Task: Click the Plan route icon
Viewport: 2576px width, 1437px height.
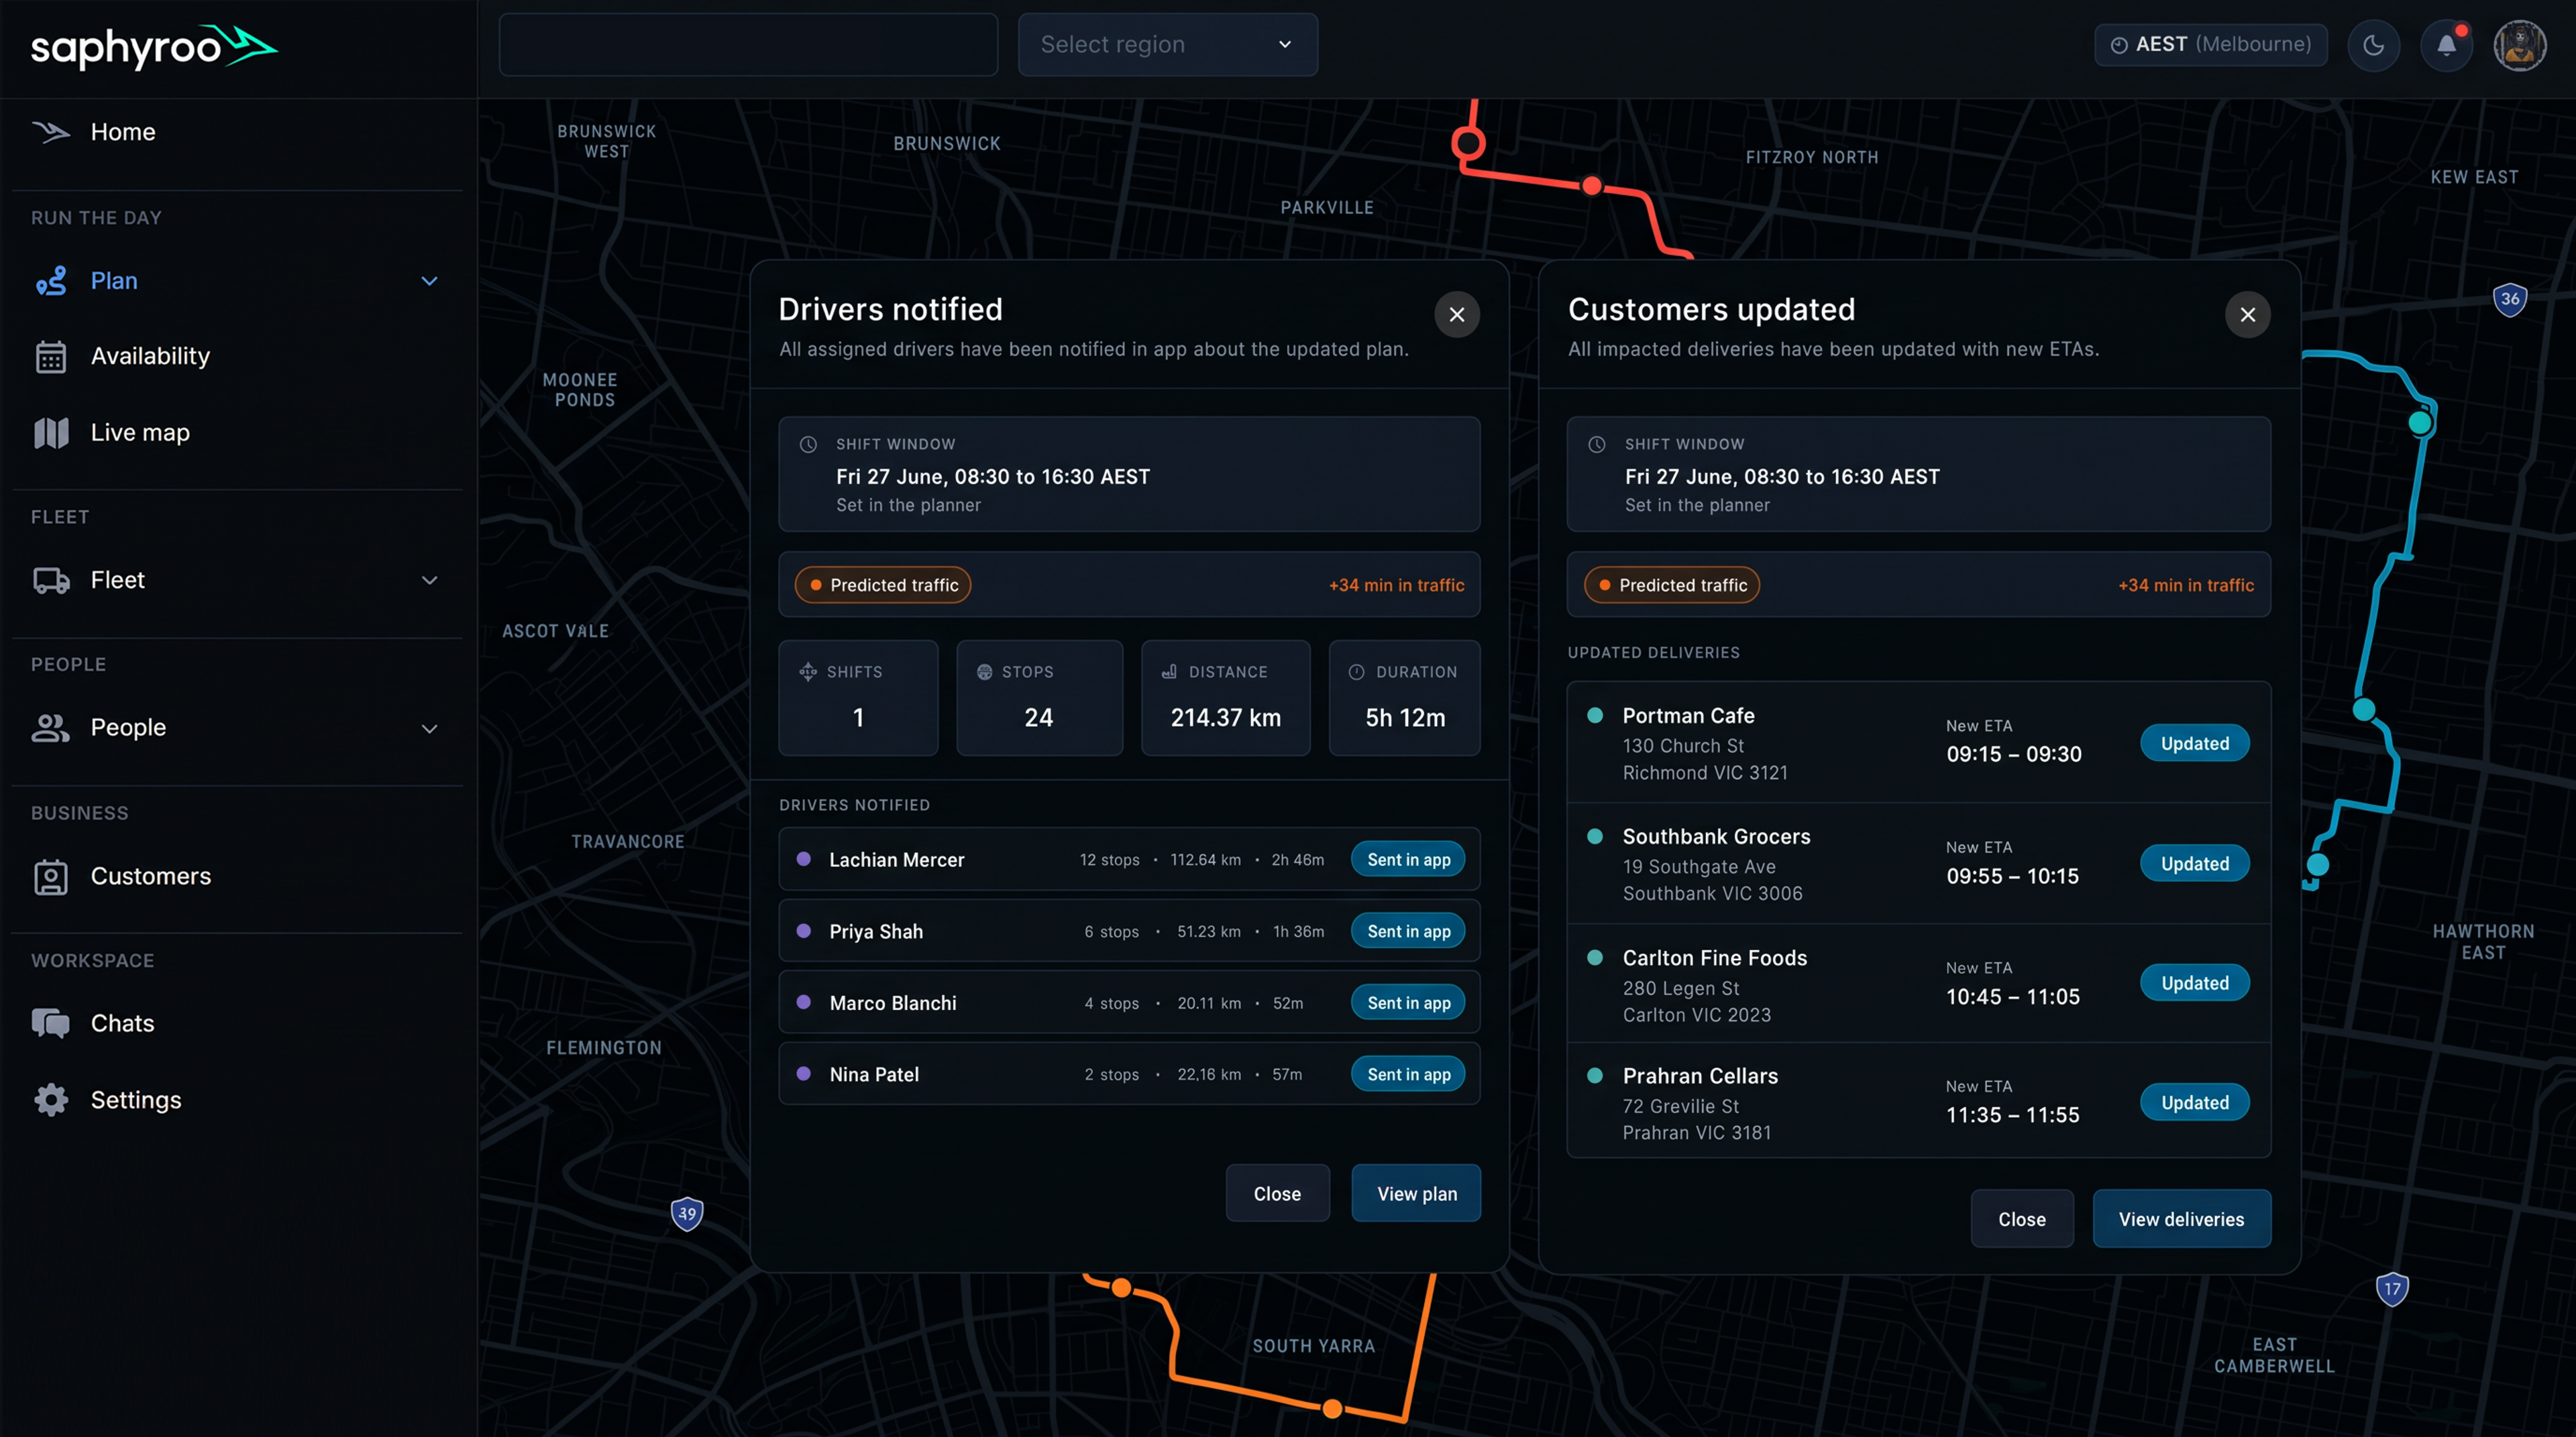Action: click(51, 281)
